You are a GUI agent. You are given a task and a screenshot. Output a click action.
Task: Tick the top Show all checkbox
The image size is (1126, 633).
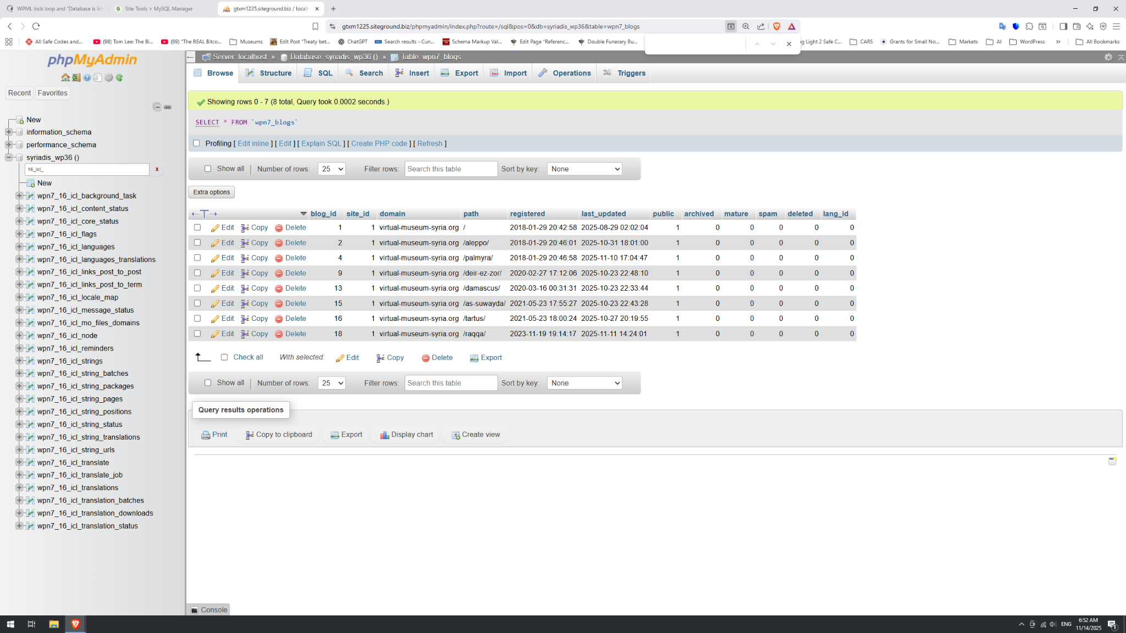click(208, 169)
